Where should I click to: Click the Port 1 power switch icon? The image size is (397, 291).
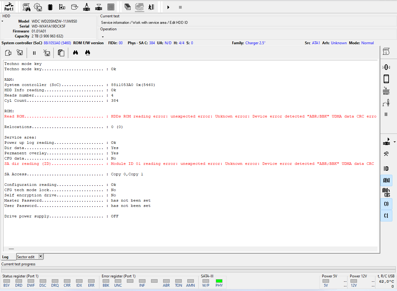9,7
